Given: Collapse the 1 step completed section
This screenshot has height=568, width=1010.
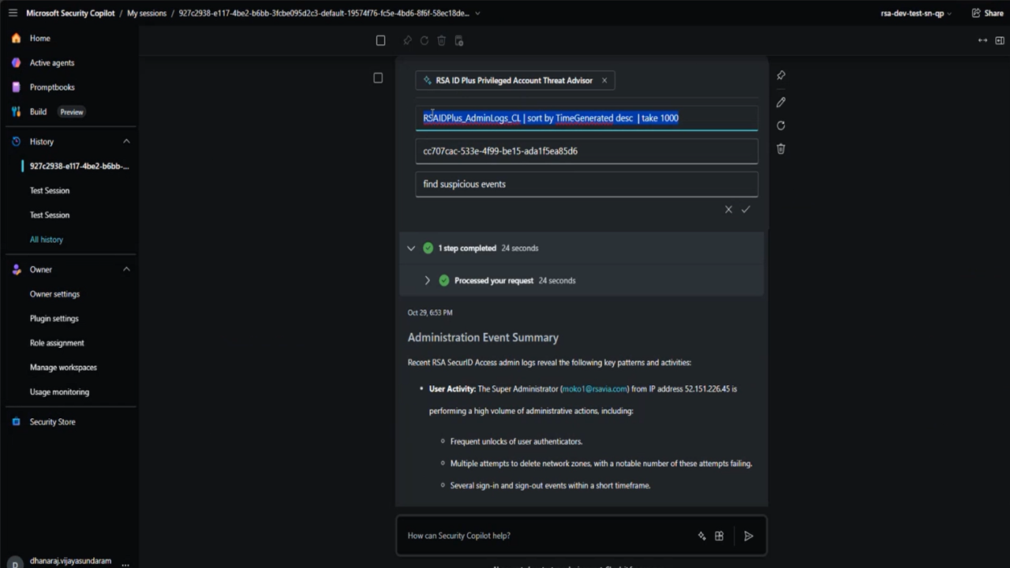Looking at the screenshot, I should click(x=411, y=248).
